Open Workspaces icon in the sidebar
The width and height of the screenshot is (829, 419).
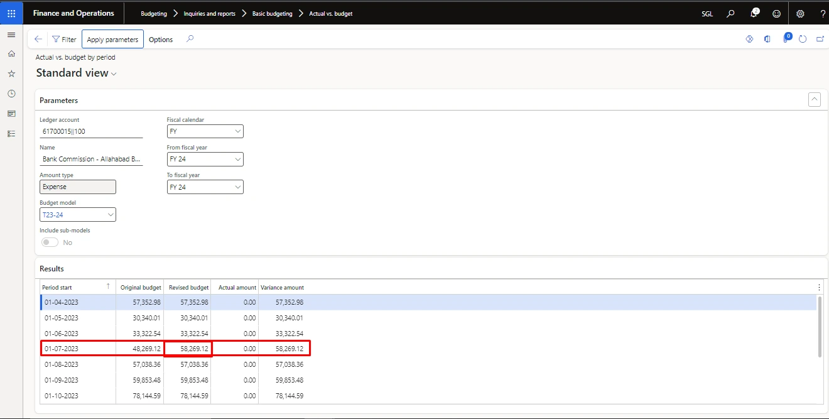11,114
